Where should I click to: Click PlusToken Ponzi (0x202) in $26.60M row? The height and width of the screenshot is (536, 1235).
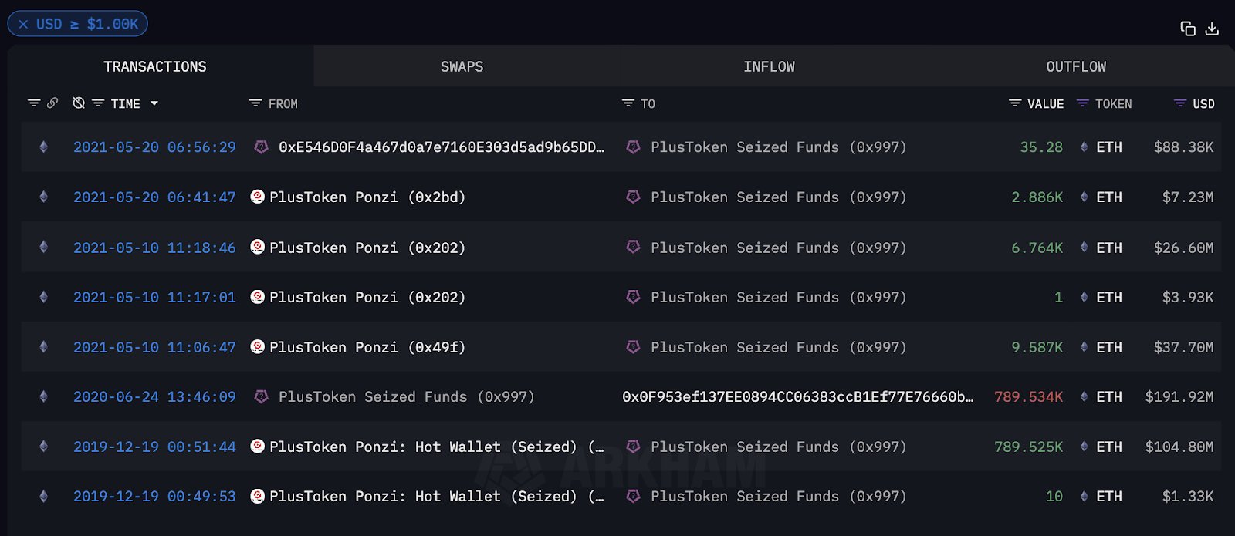pyautogui.click(x=367, y=248)
